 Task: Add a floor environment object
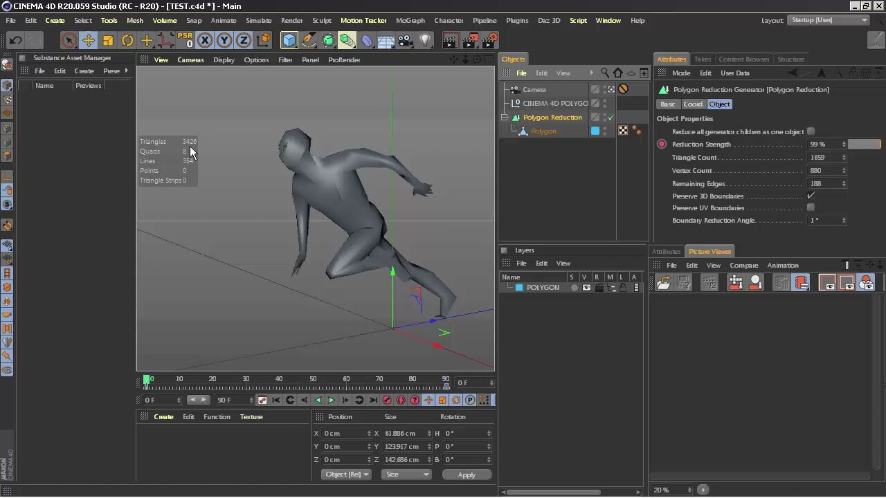[386, 40]
